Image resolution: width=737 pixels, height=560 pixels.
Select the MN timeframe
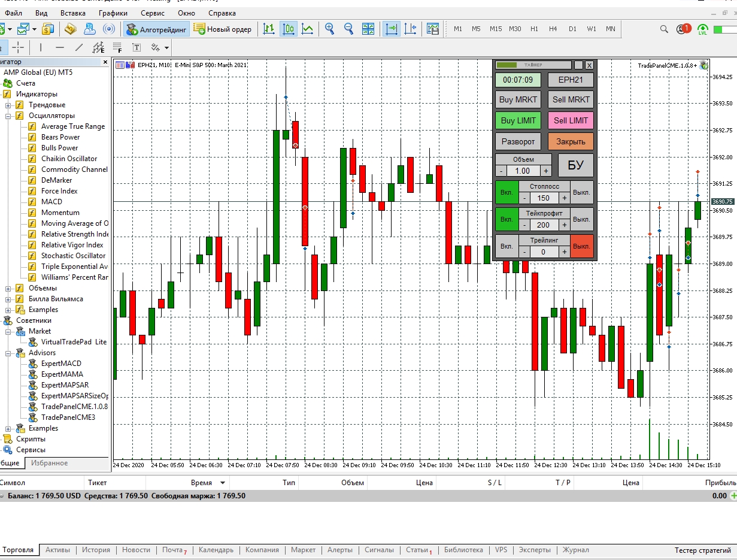point(610,29)
